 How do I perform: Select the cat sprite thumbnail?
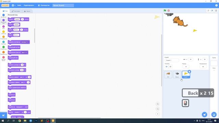(x=168, y=74)
